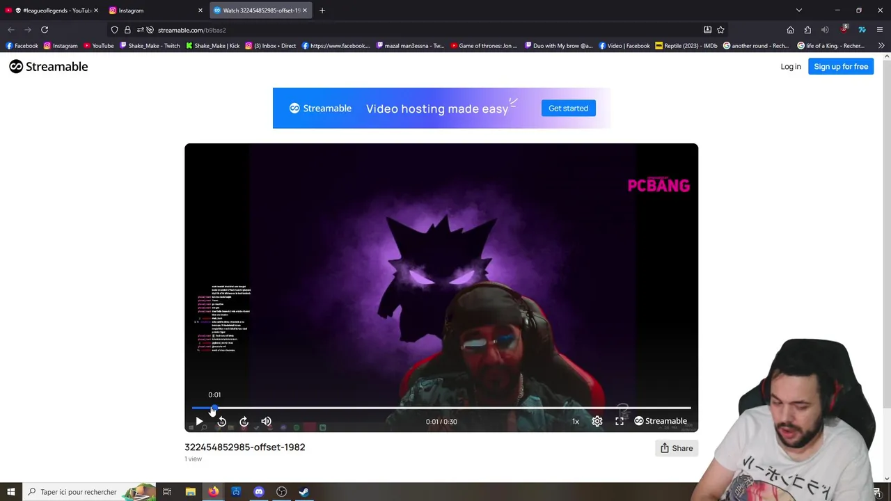
Task: Open the Facebook bookmark
Action: (x=22, y=46)
